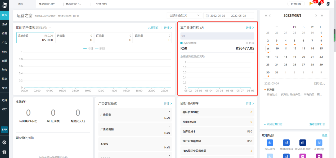Open the notification bell icon
This screenshot has height=158, width=336.
point(320,4)
